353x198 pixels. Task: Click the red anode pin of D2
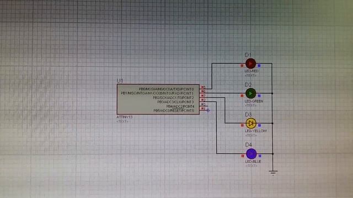pos(242,96)
